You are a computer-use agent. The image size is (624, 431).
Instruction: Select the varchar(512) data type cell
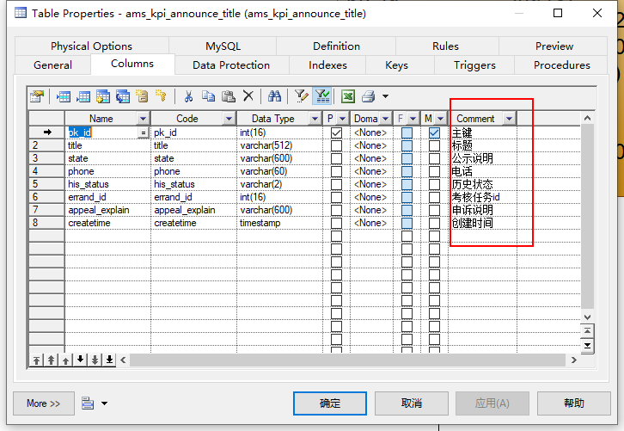279,145
